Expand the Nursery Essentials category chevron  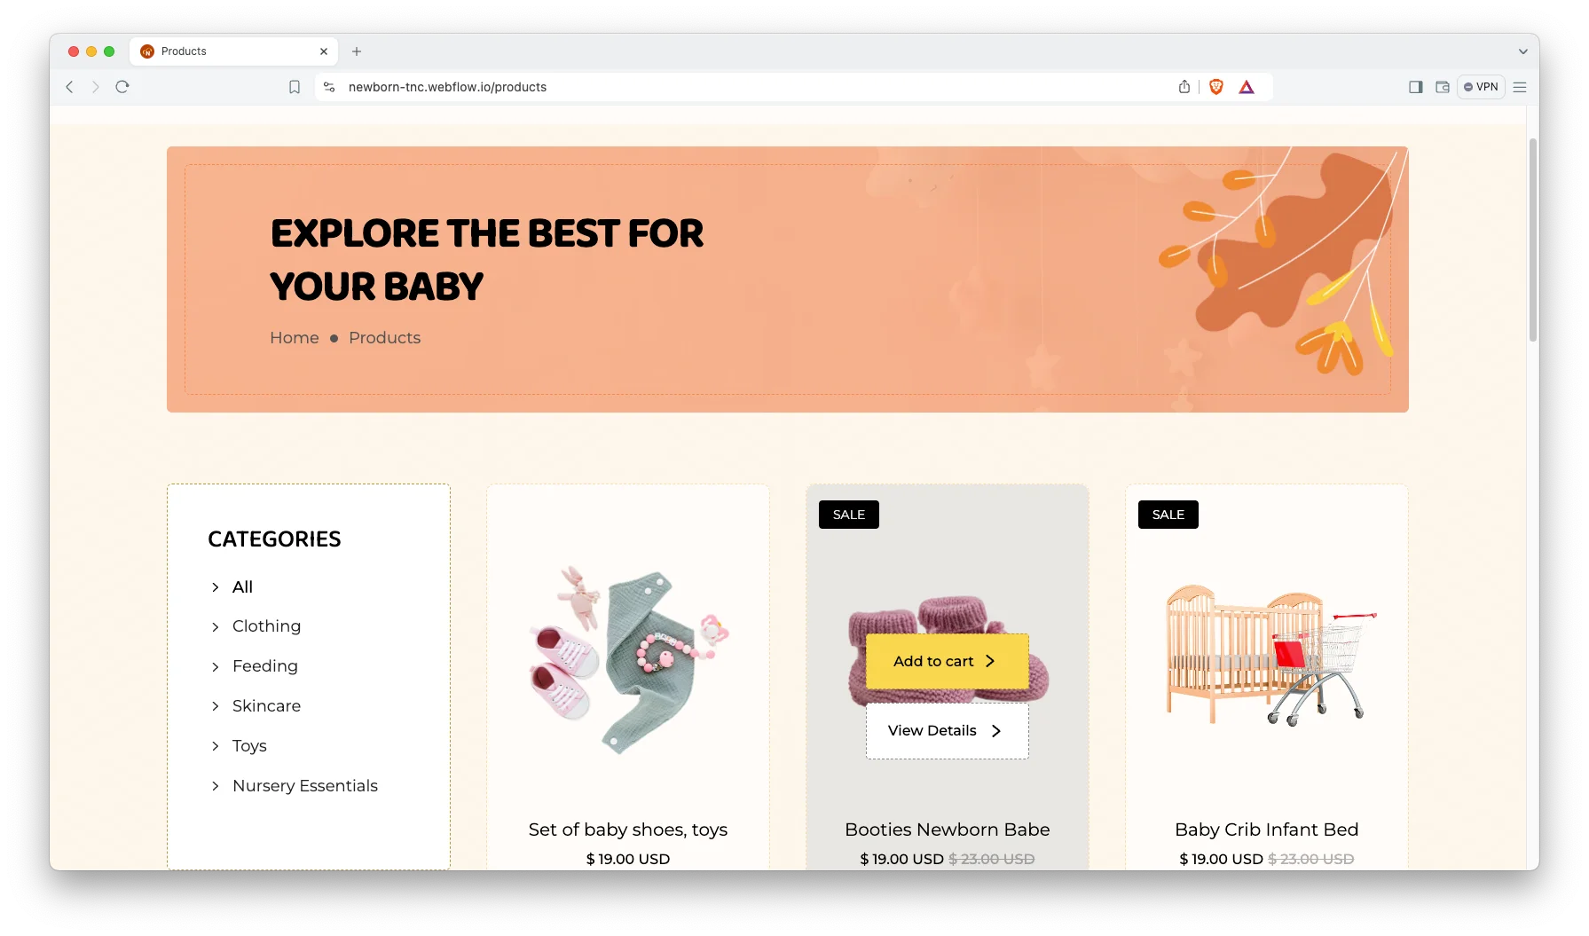tap(215, 786)
